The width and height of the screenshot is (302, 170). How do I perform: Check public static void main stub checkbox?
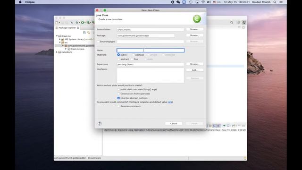(x=118, y=89)
